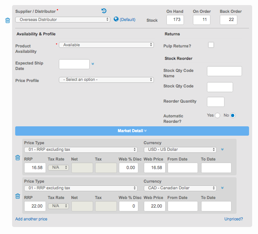Click the Add another price link

click(31, 219)
